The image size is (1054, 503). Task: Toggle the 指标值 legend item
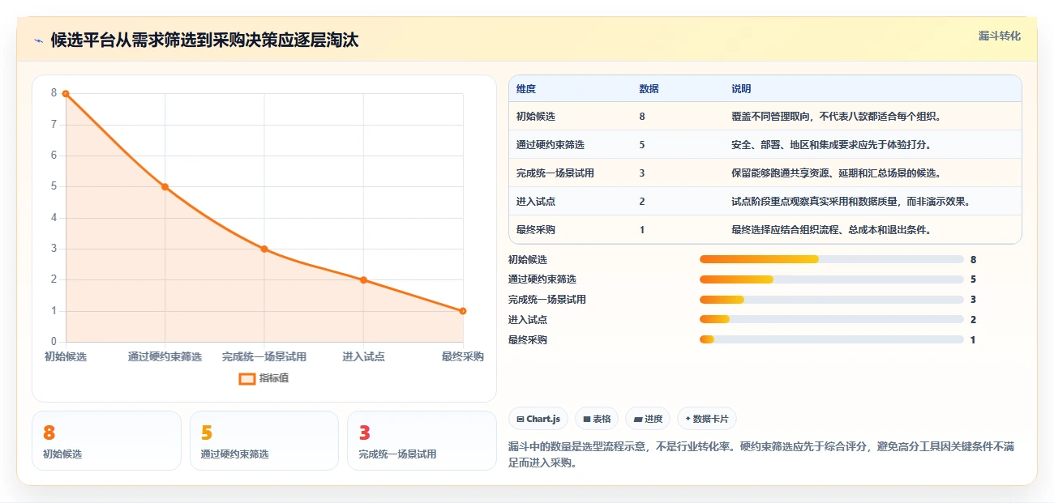click(x=263, y=378)
